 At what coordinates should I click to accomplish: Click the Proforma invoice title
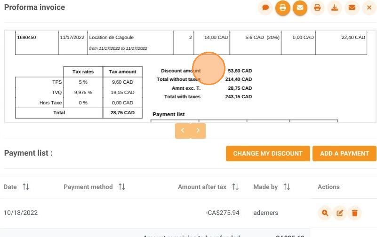34,7
